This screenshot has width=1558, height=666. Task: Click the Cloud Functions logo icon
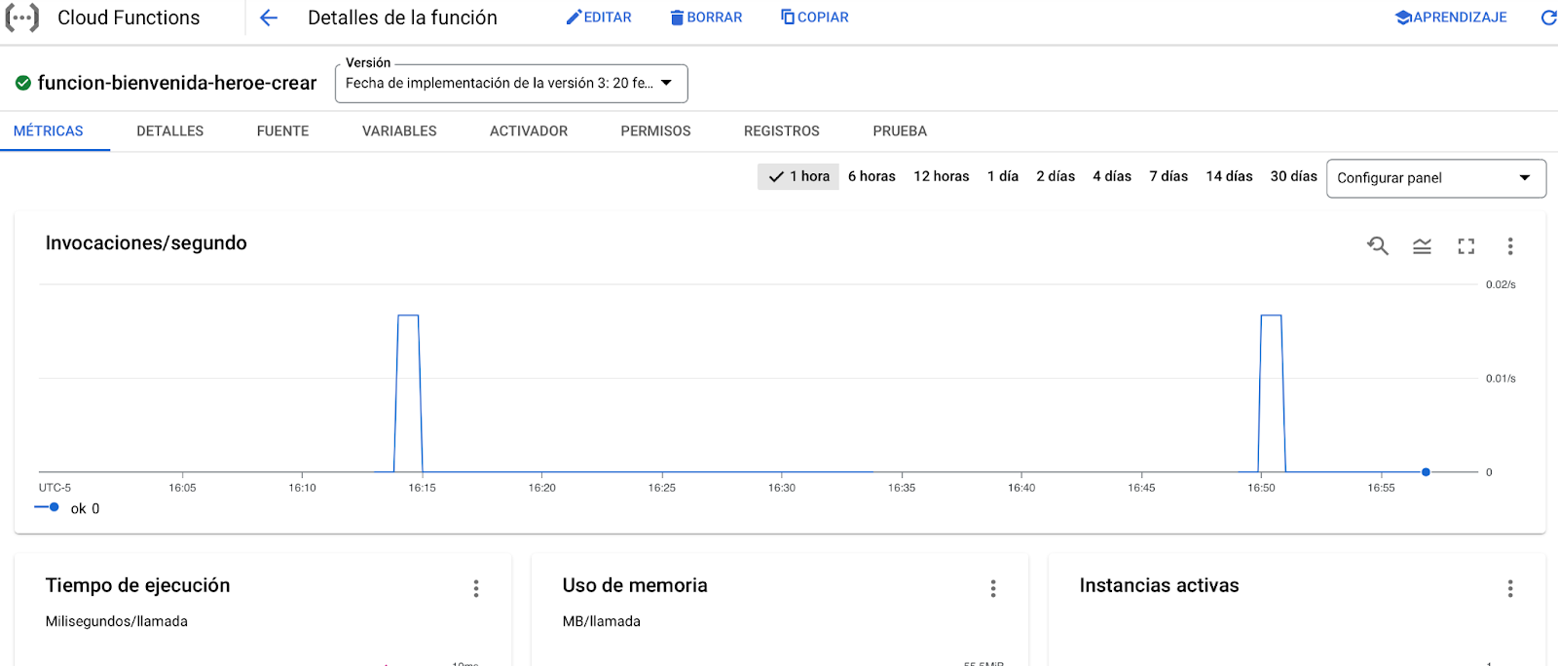coord(22,18)
